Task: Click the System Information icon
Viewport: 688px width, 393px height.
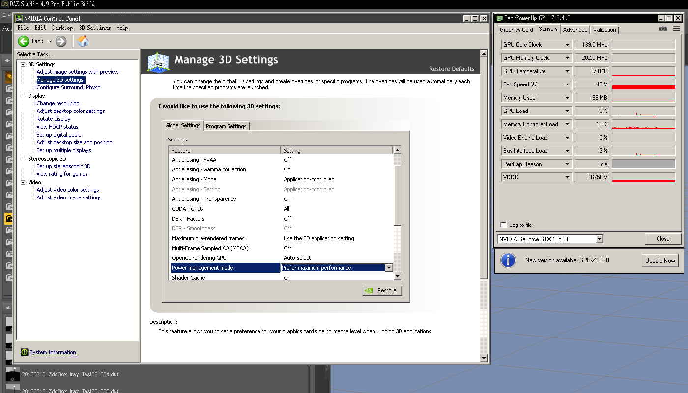Action: pos(25,352)
